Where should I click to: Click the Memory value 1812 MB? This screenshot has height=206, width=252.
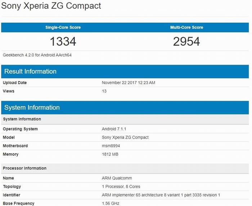[110, 154]
